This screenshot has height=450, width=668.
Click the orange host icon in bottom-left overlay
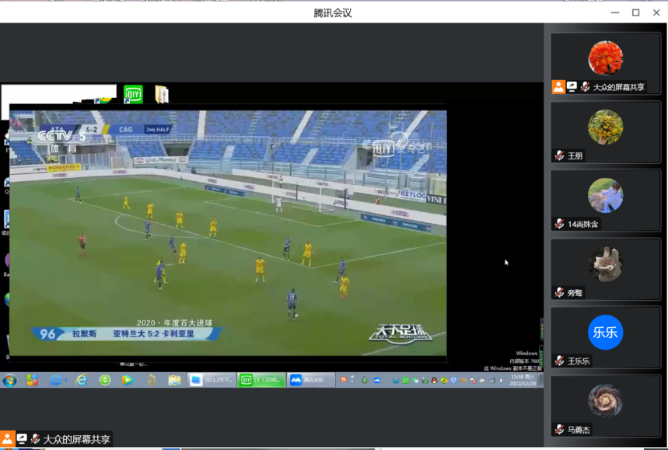[7, 439]
